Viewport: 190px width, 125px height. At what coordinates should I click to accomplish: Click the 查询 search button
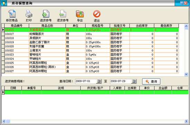pos(151,81)
